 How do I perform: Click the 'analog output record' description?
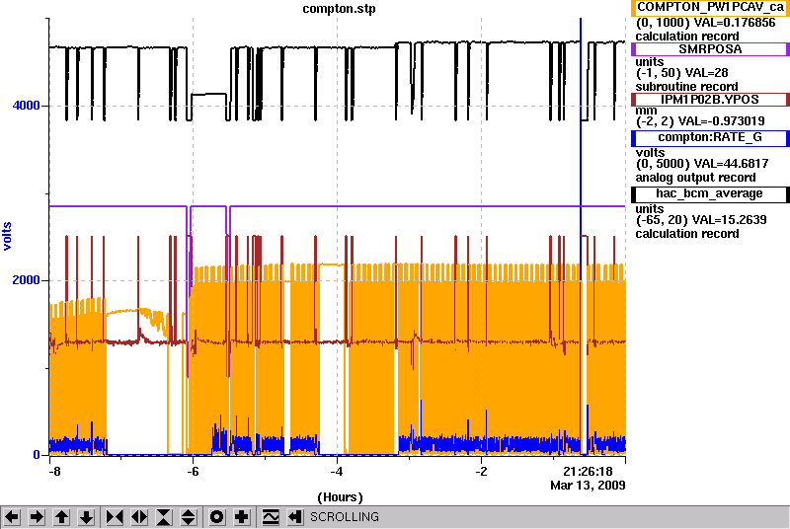[695, 178]
